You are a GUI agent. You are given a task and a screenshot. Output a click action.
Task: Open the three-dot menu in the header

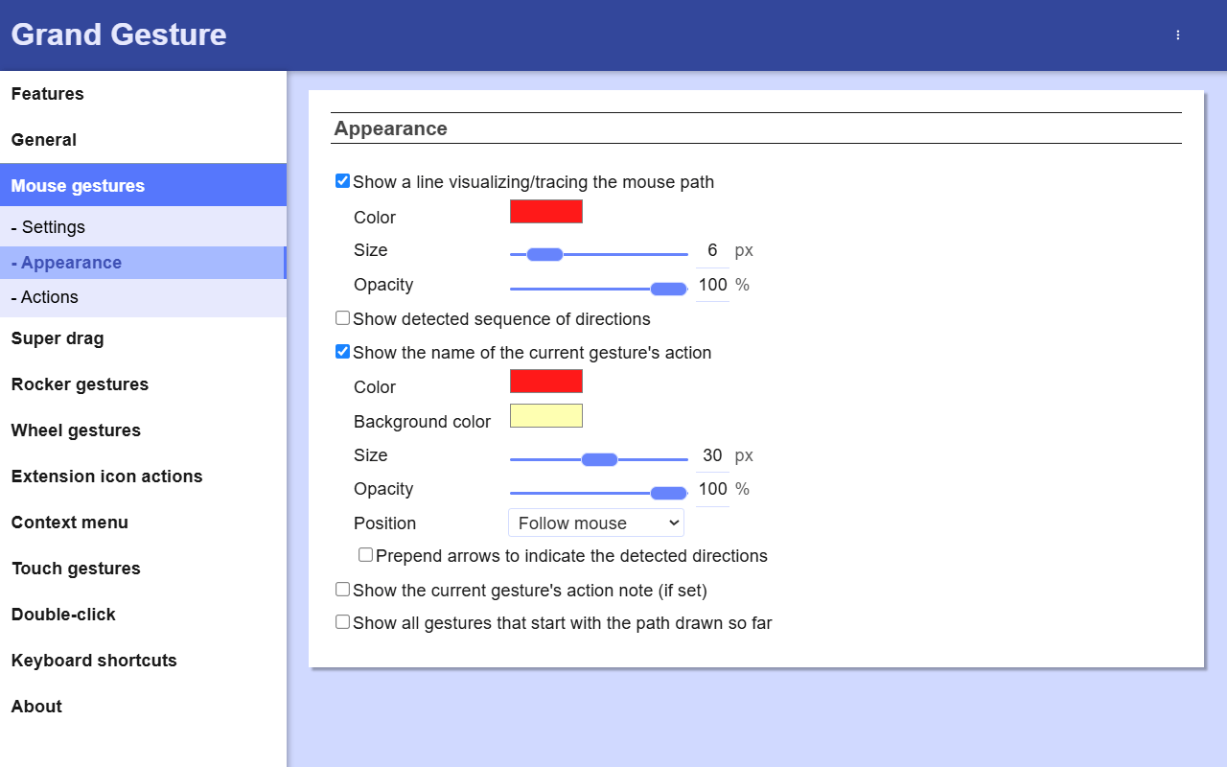click(1178, 35)
